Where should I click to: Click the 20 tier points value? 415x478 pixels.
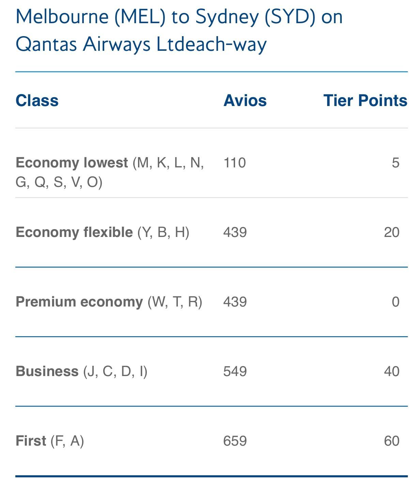pyautogui.click(x=391, y=232)
